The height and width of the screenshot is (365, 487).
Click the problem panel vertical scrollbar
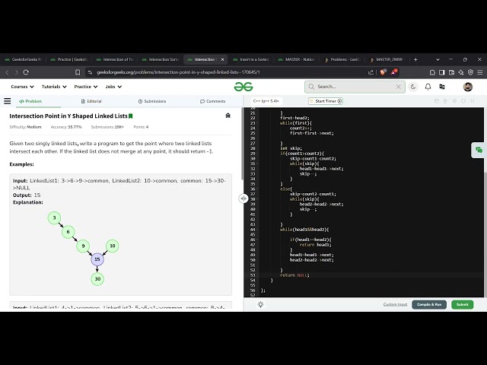242,144
